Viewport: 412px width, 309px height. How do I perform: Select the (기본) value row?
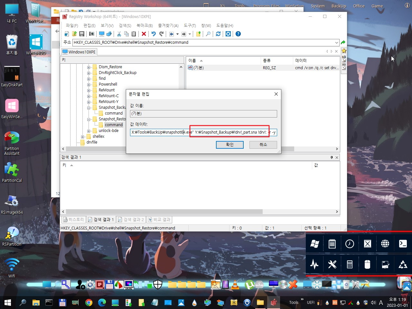(x=263, y=68)
